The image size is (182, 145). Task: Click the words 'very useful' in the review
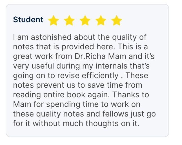(x=34, y=66)
